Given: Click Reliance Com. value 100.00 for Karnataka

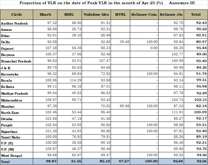Looking at the screenshot, I should click(152, 74).
